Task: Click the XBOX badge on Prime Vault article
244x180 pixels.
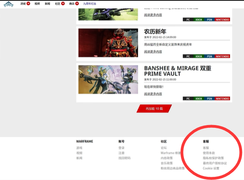Action: (x=199, y=99)
